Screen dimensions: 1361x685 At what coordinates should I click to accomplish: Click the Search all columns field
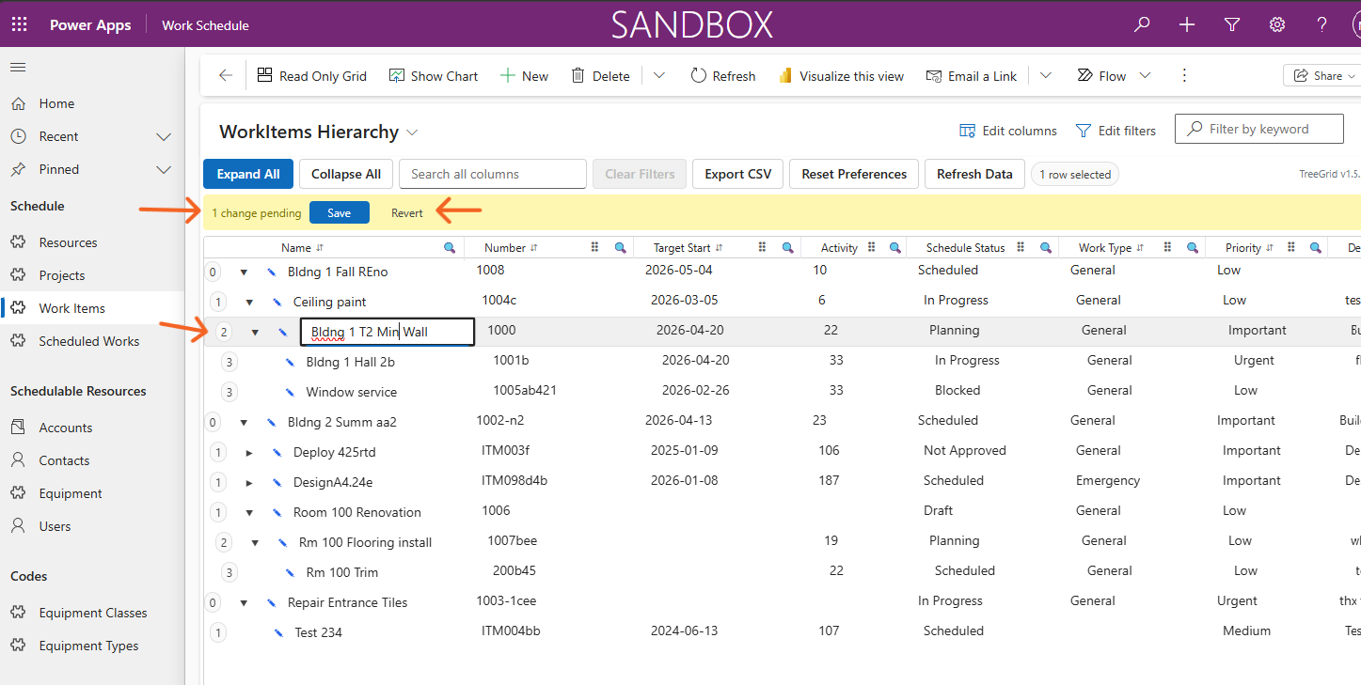493,174
